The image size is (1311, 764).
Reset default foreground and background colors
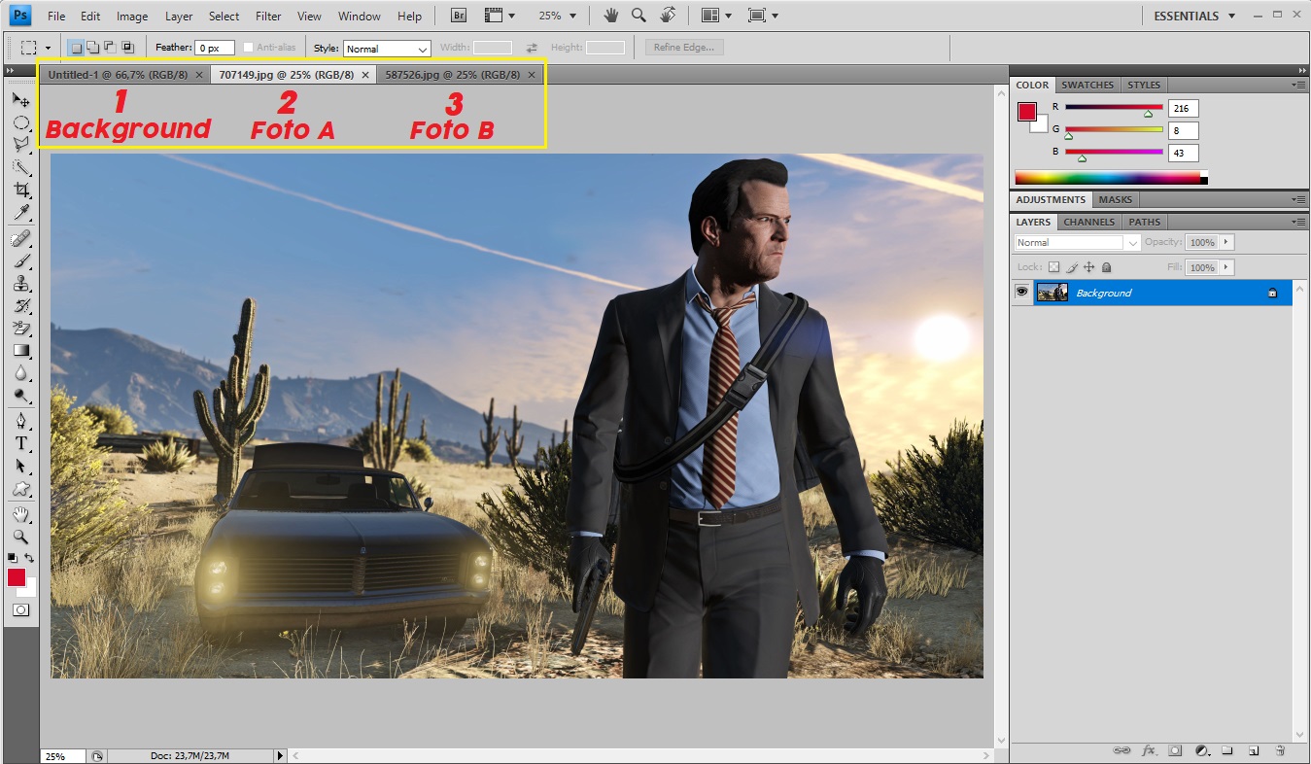13,558
